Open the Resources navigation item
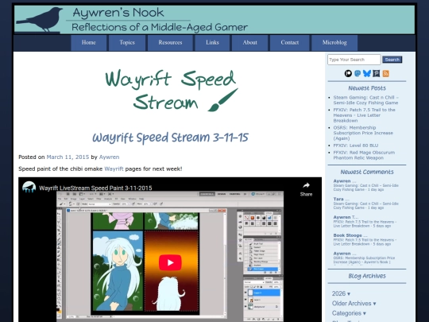The width and height of the screenshot is (429, 322). tap(170, 43)
